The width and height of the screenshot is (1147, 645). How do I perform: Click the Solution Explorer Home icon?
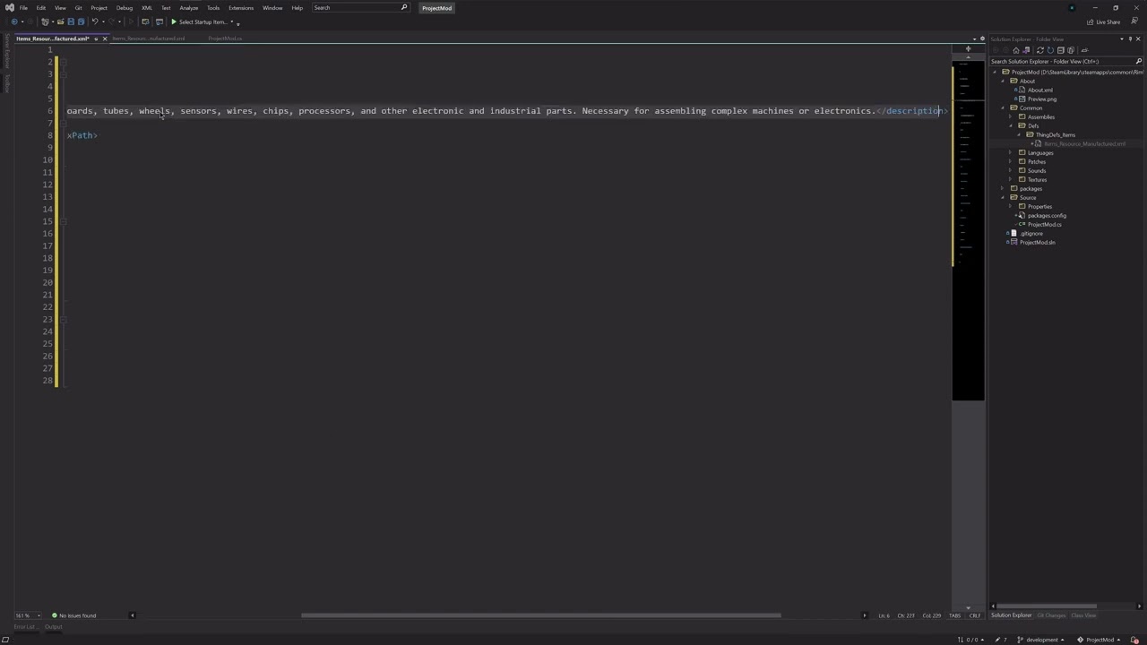click(x=1016, y=50)
